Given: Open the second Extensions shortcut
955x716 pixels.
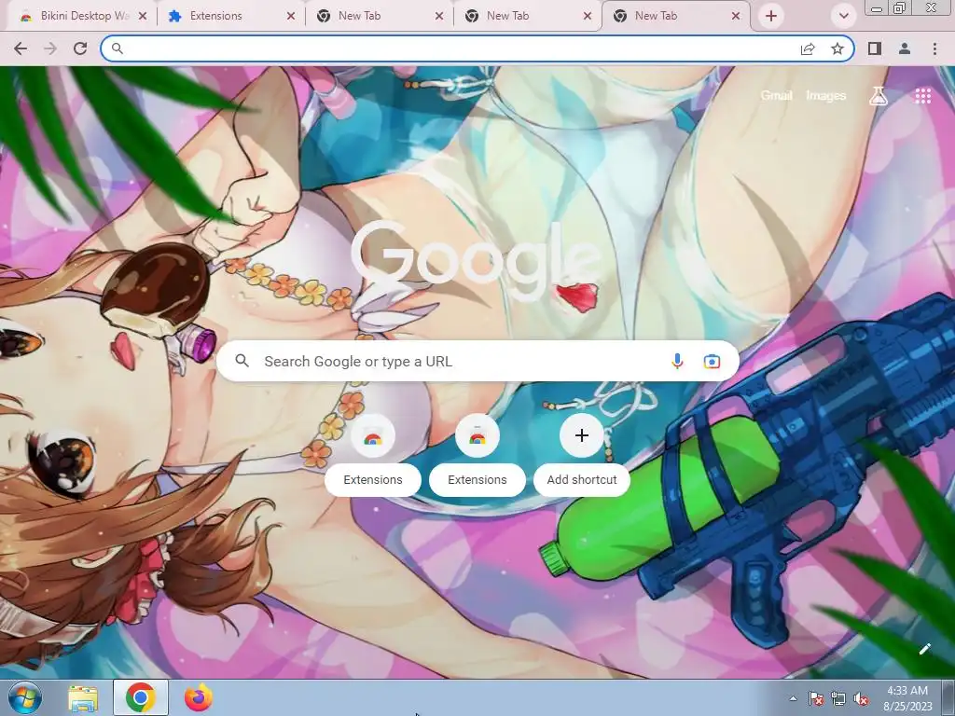Looking at the screenshot, I should coord(477,454).
